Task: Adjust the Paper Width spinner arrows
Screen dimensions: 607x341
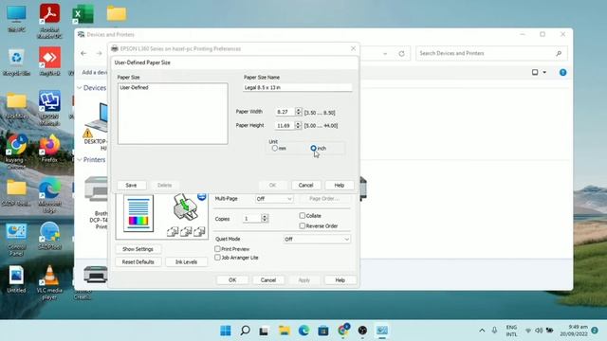Action: [298, 112]
